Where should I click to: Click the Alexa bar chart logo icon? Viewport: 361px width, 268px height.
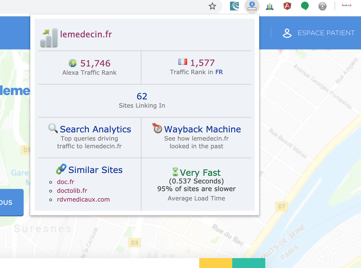click(49, 38)
